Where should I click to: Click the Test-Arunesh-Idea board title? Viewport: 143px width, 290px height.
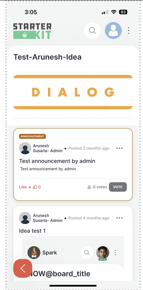(47, 57)
